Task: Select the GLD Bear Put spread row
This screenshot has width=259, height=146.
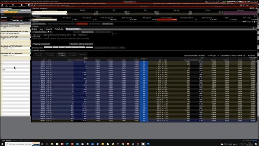Action: [15, 33]
